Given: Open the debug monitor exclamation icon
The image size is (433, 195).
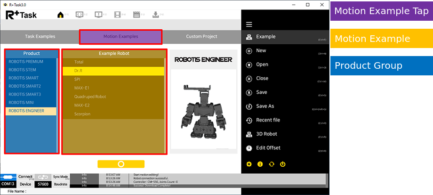Looking at the screenshot, I should [x=98, y=15].
